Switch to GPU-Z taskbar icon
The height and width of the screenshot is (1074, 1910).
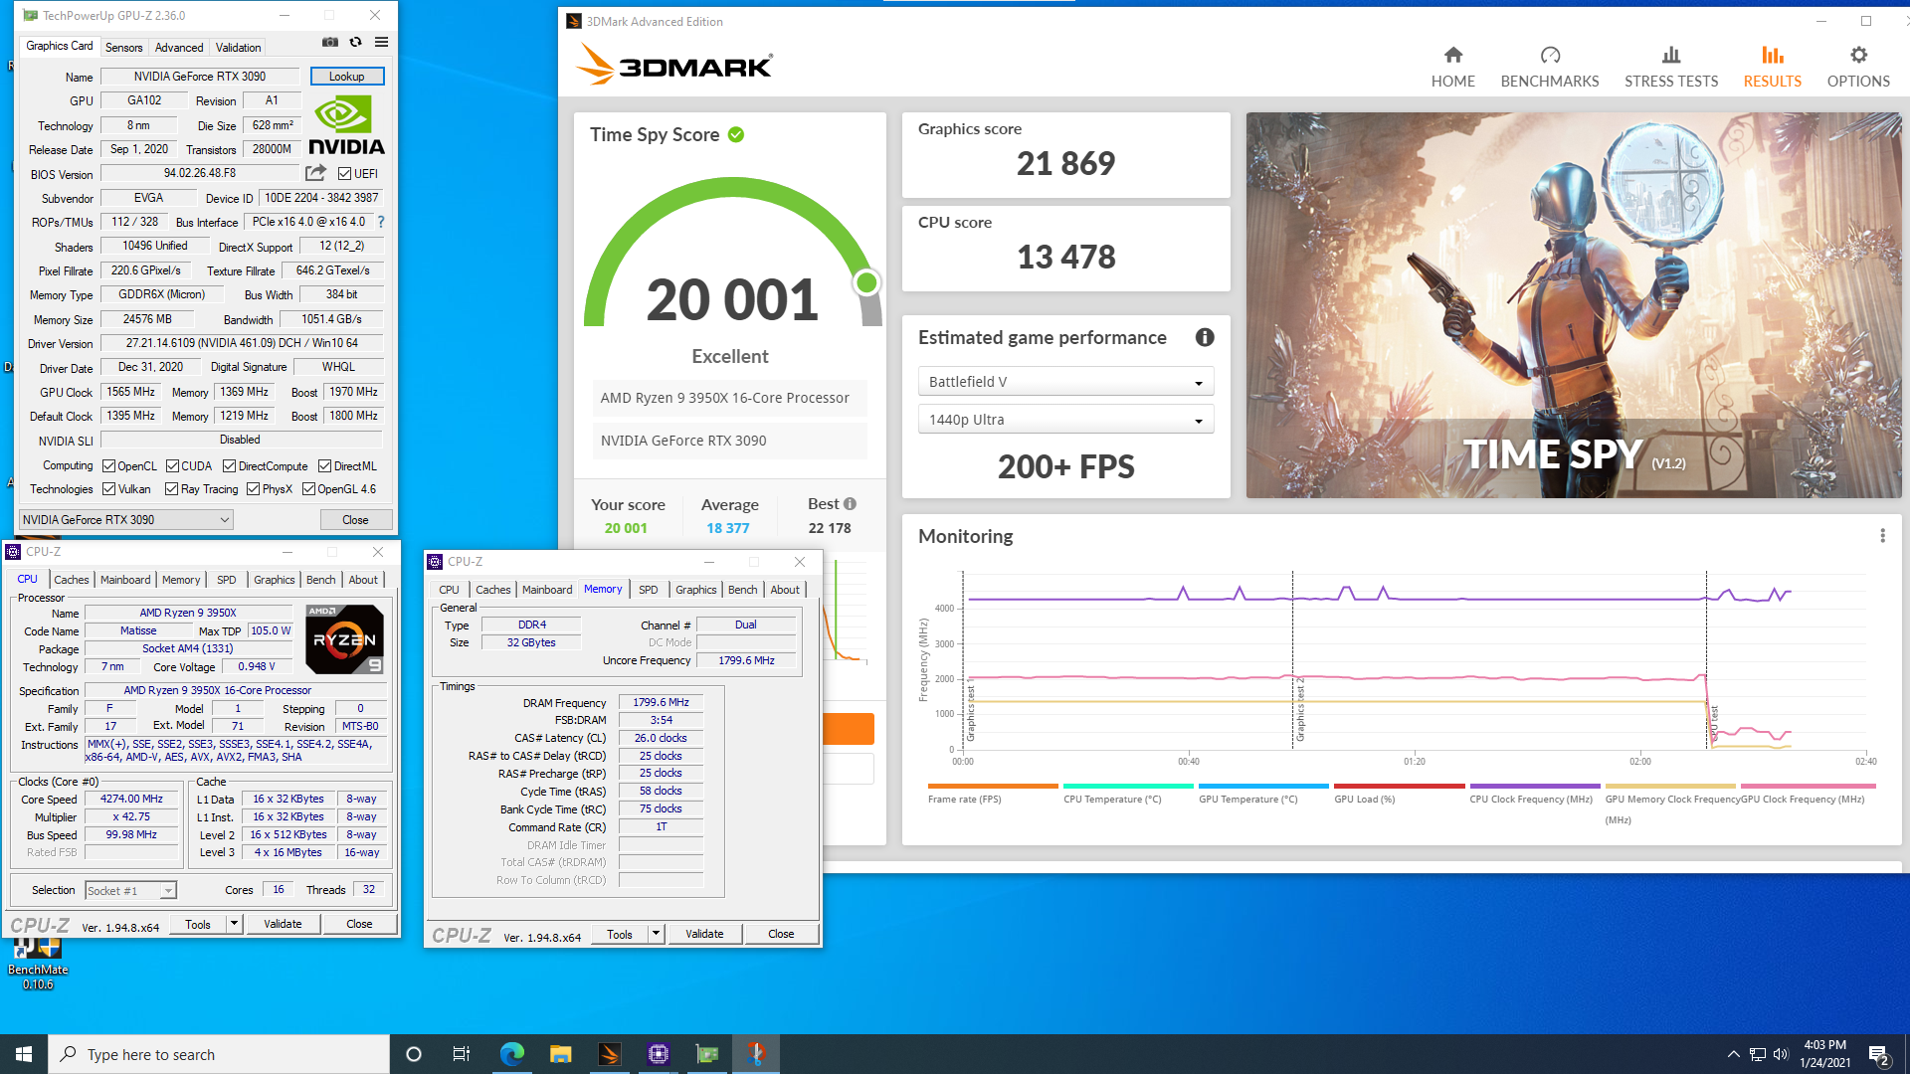pyautogui.click(x=706, y=1054)
